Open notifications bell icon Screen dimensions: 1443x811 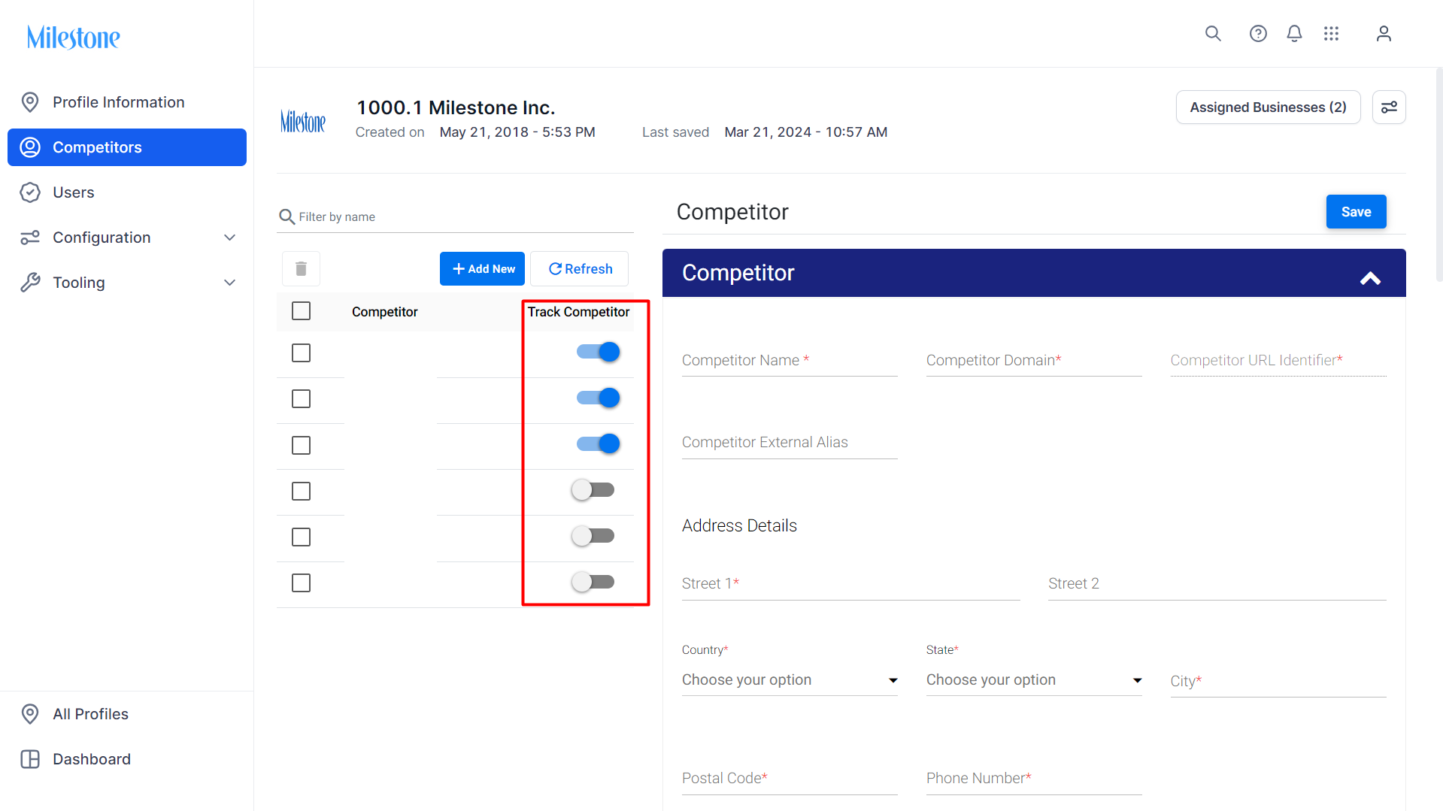coord(1294,34)
